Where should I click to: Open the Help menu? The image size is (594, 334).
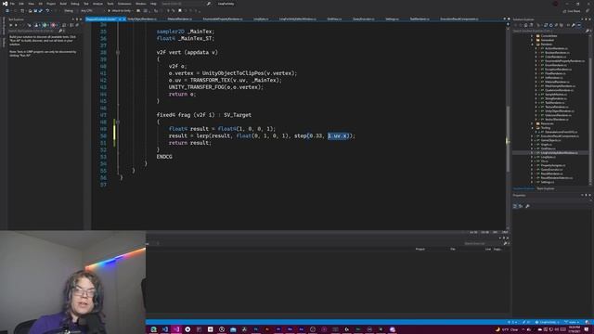[153, 4]
